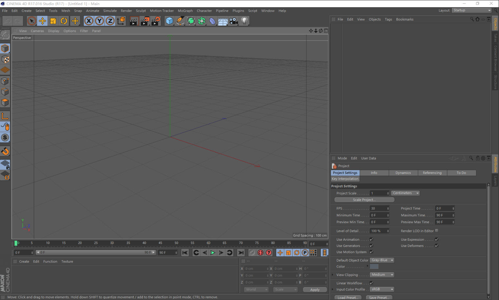Add a Subdivision Surface generator icon
Viewport: 499px width, 300px height.
[x=191, y=21]
